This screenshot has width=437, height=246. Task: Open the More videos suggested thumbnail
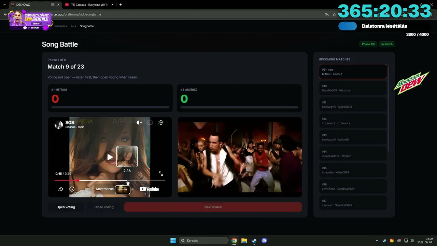click(x=123, y=189)
